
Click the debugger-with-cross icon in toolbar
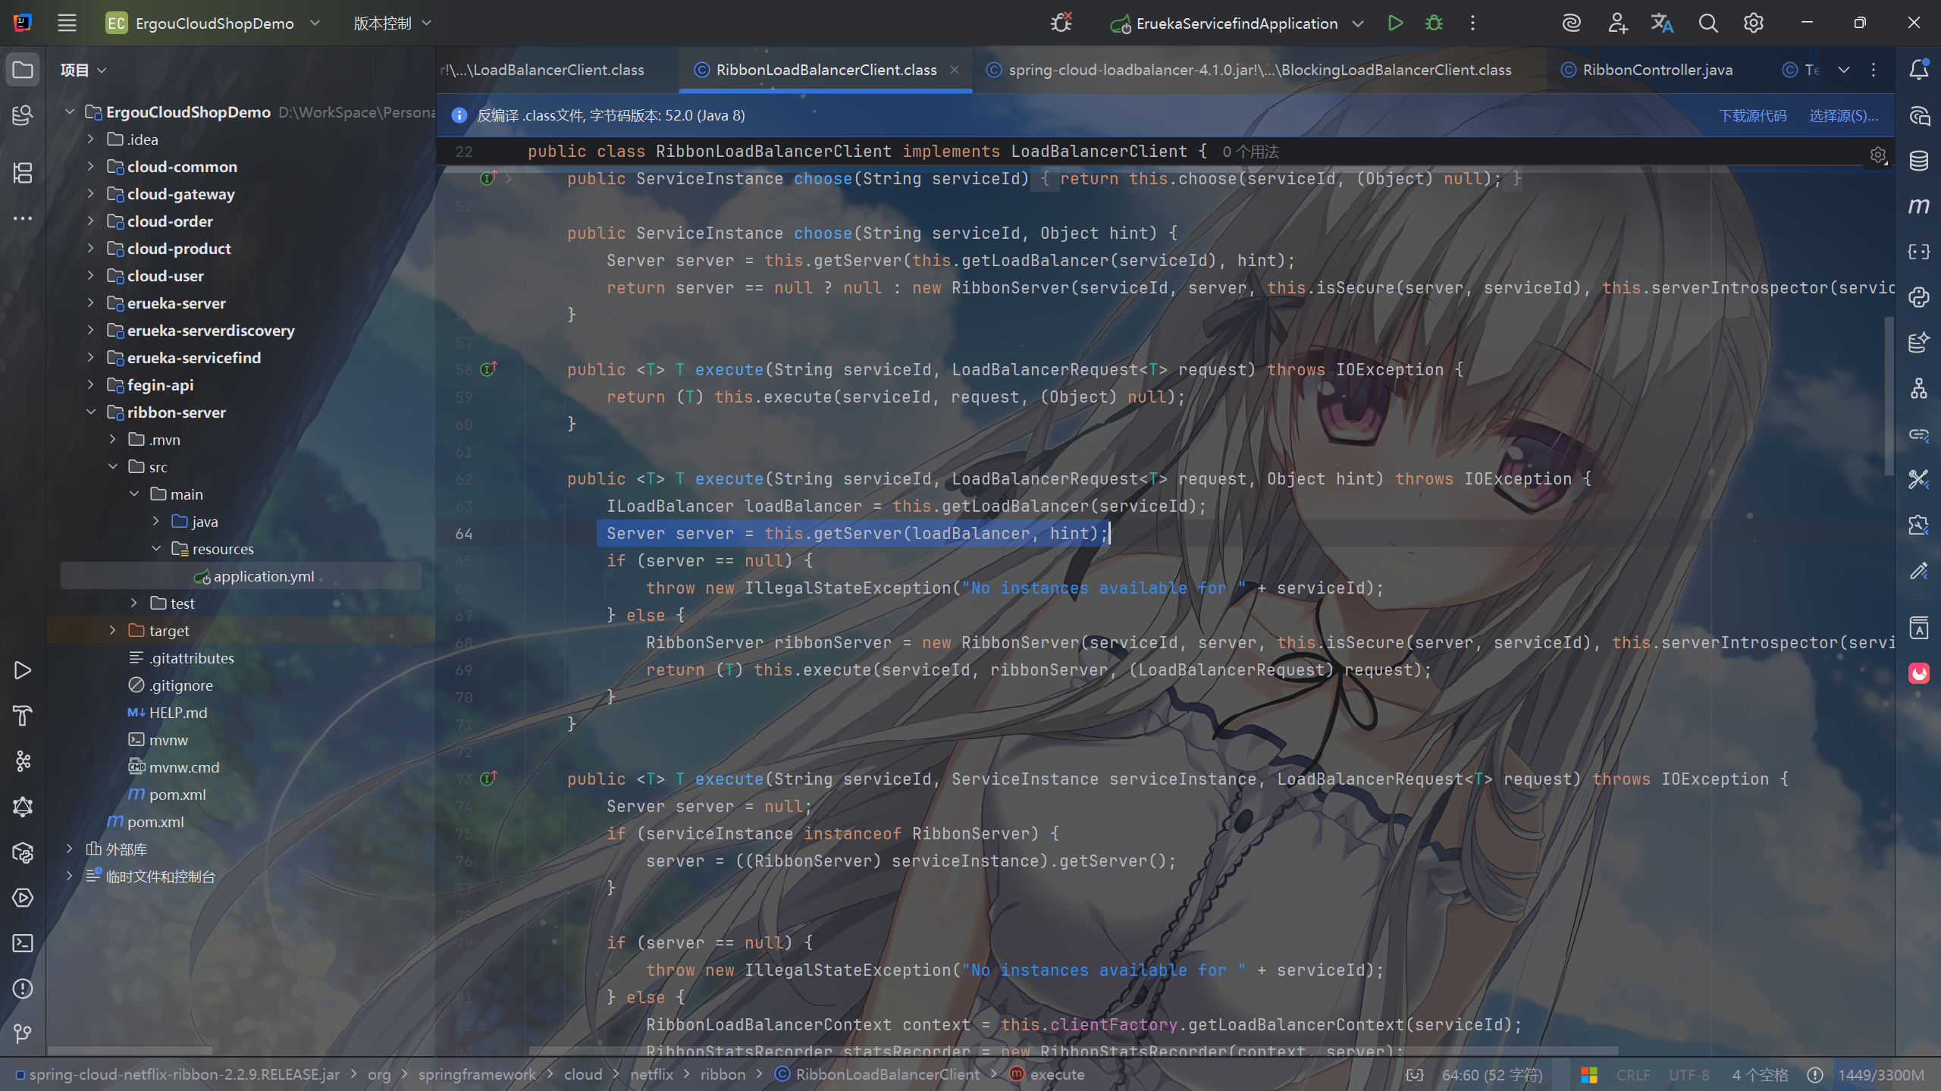click(1061, 23)
